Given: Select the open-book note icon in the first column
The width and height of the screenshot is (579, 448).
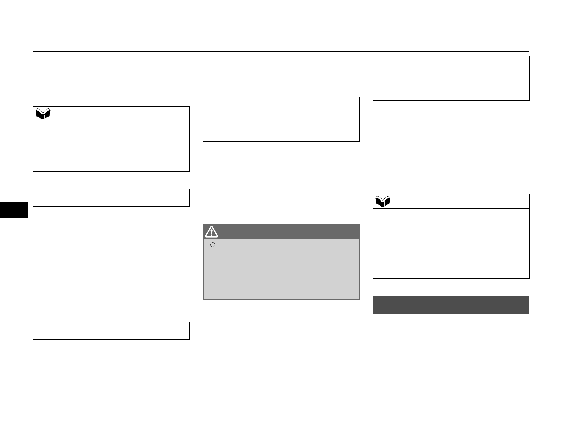Looking at the screenshot, I should click(43, 114).
